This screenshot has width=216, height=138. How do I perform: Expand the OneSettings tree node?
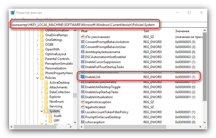(38, 40)
